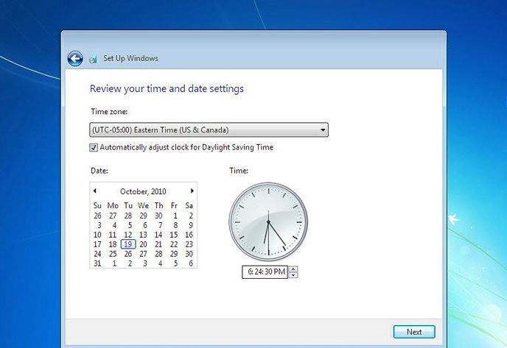Go to next month in calendar
507x348 pixels.
(x=192, y=191)
